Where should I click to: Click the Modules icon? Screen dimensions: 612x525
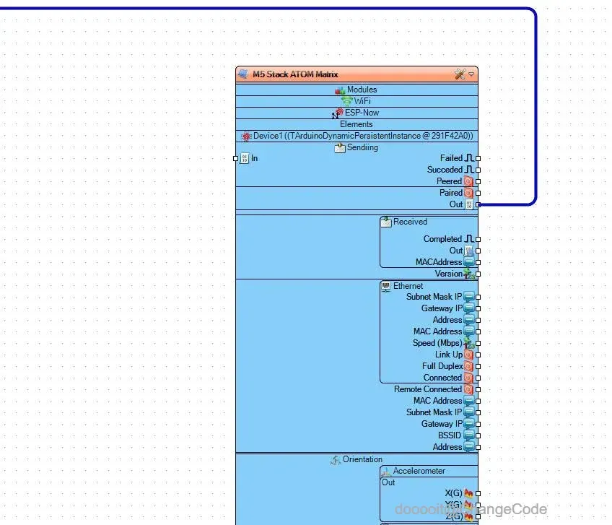point(340,90)
